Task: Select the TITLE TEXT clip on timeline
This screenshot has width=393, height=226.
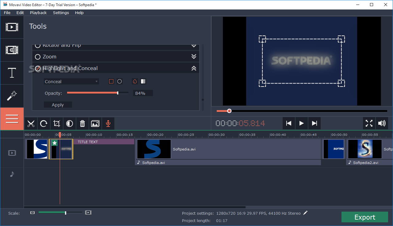Action: tap(104, 142)
